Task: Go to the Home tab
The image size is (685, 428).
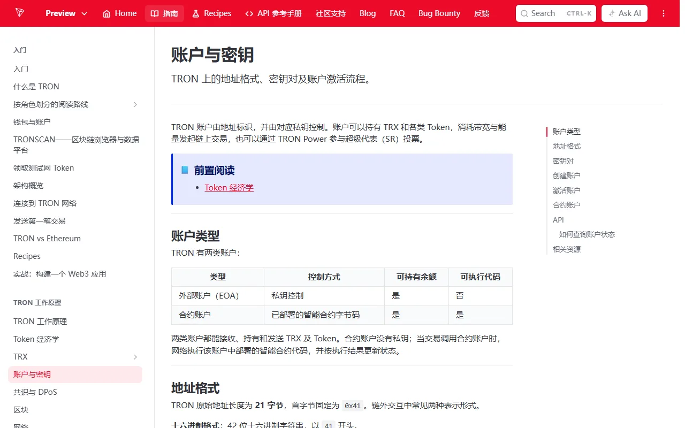Action: (x=119, y=13)
